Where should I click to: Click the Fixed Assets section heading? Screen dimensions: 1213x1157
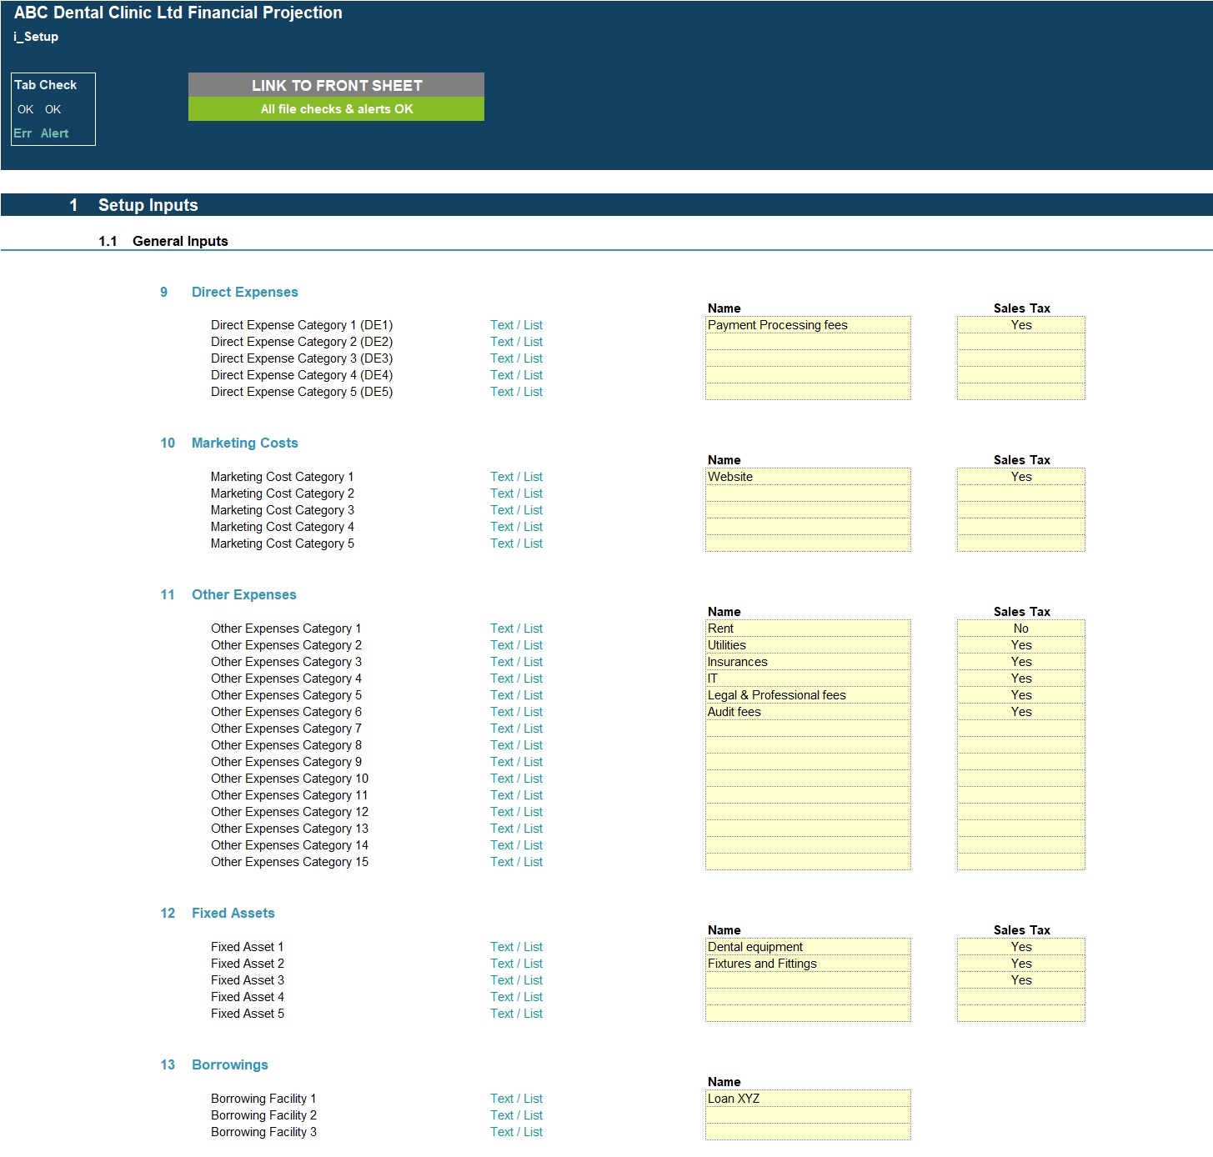233,913
